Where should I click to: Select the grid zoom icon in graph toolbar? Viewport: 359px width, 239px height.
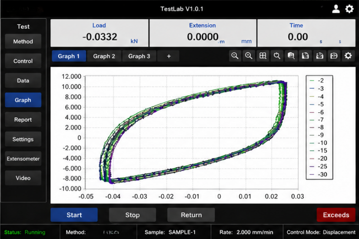click(263, 56)
